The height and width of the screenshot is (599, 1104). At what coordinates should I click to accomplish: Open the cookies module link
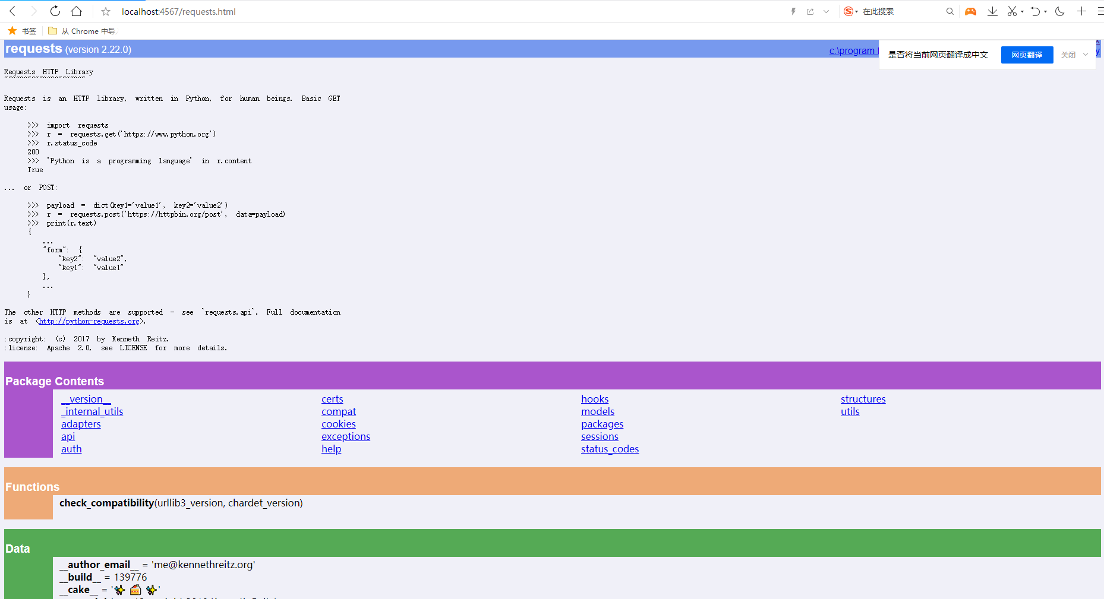click(339, 424)
